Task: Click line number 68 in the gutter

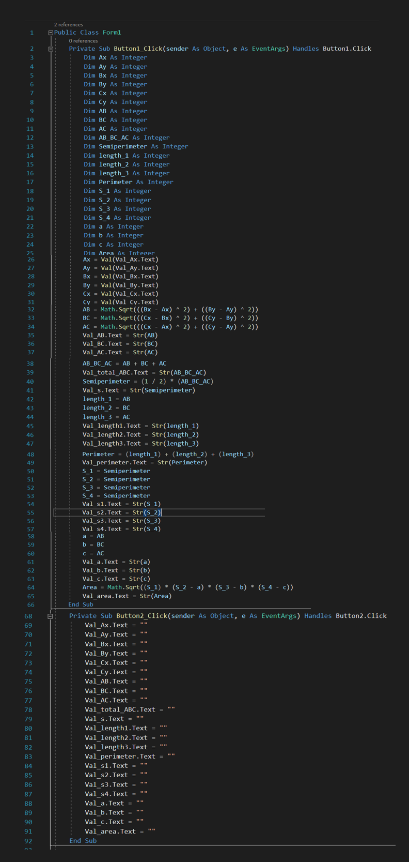Action: (28, 616)
